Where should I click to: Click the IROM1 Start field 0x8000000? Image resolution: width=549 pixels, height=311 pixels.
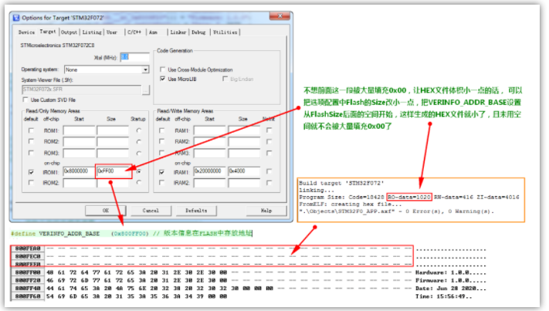click(x=79, y=171)
